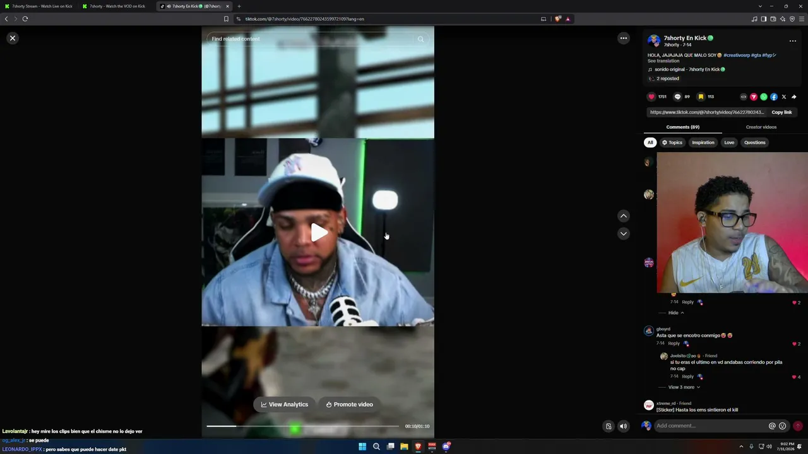808x454 pixels.
Task: Copy the video link
Action: pos(781,112)
